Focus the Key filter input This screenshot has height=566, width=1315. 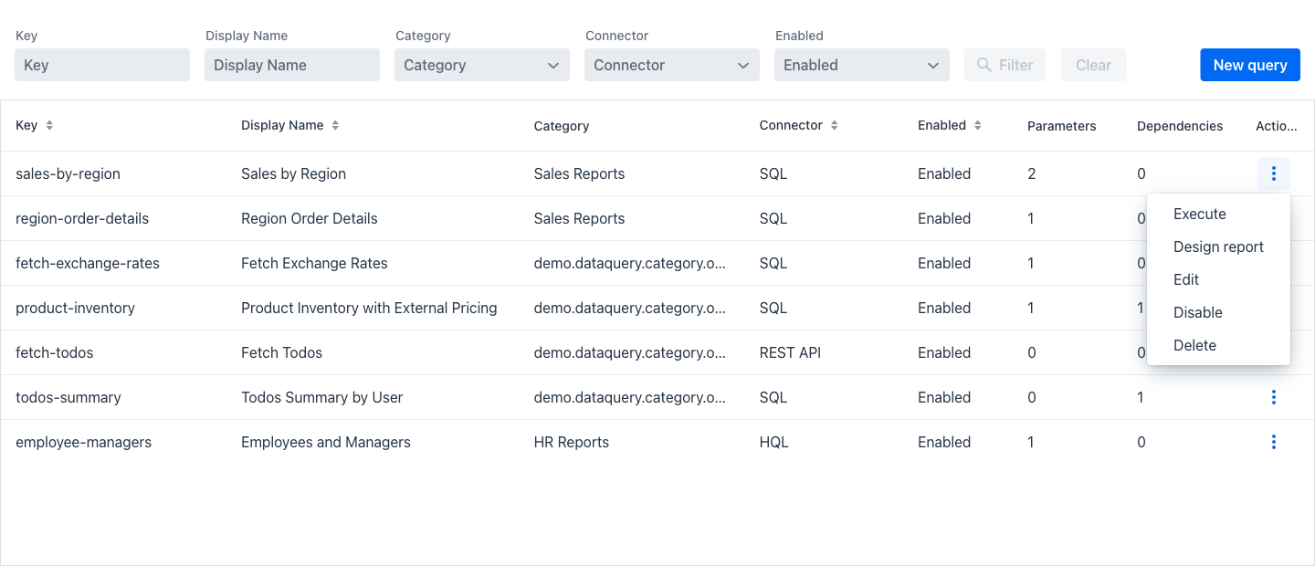click(x=102, y=65)
